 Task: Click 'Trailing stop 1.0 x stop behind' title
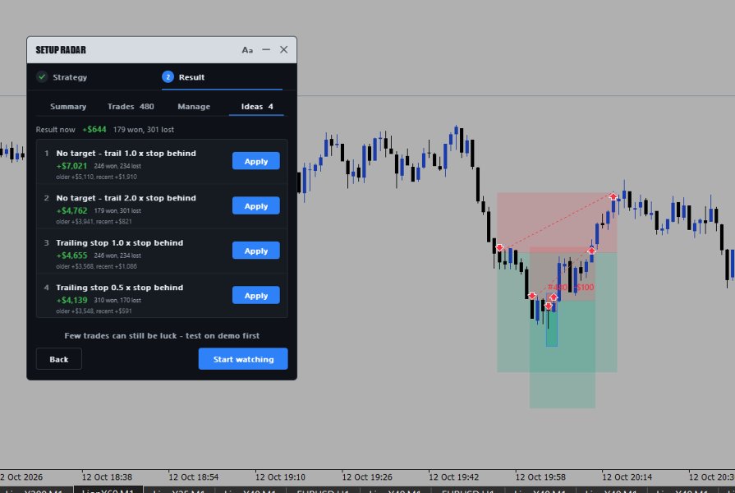point(120,242)
